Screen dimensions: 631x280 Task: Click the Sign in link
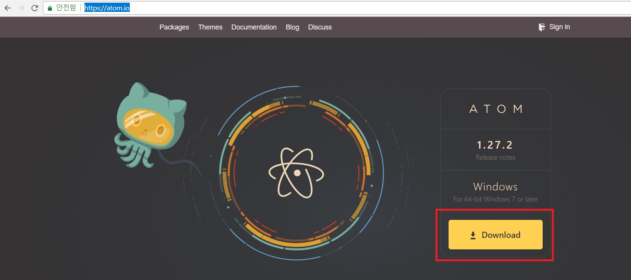[x=560, y=27]
